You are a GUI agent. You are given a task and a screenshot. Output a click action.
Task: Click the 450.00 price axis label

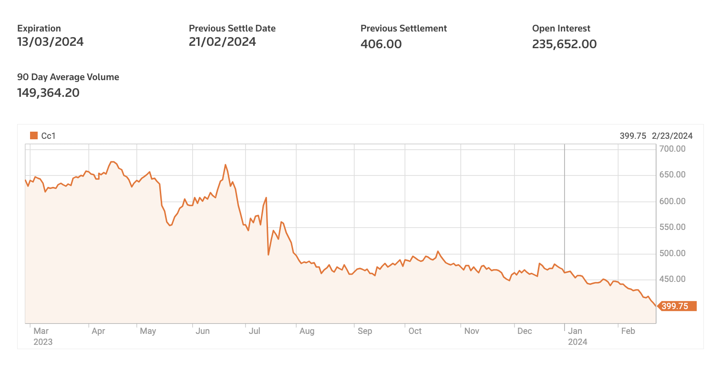click(672, 279)
